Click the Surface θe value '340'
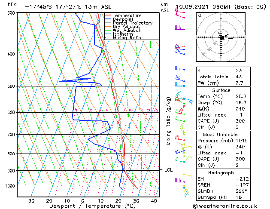The height and width of the screenshot is (209, 270). tap(240, 109)
